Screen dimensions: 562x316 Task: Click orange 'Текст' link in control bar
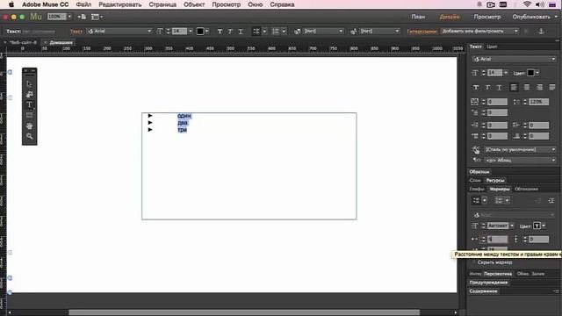click(x=76, y=32)
